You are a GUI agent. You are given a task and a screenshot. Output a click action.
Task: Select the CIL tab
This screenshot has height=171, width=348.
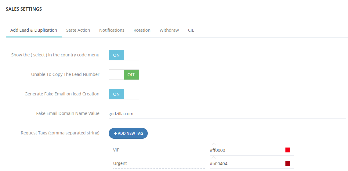[x=191, y=30]
